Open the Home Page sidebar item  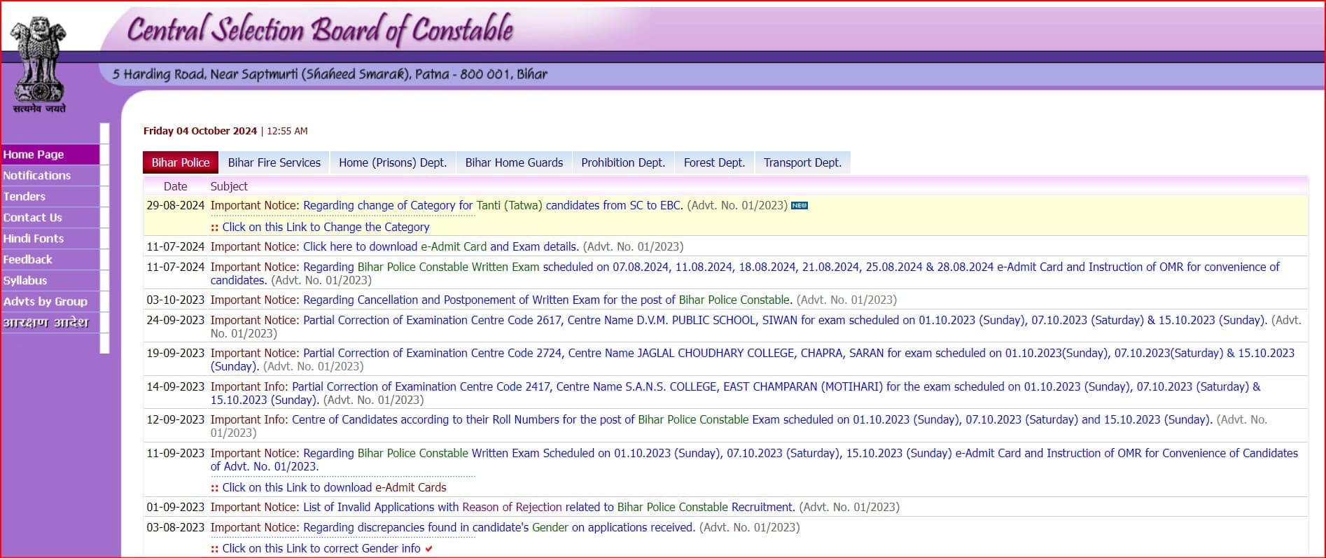pyautogui.click(x=50, y=154)
